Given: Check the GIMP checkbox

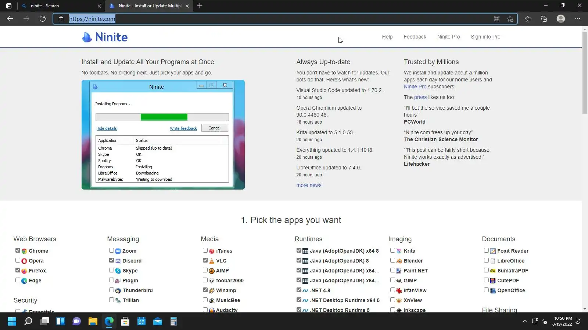Looking at the screenshot, I should [x=392, y=280].
